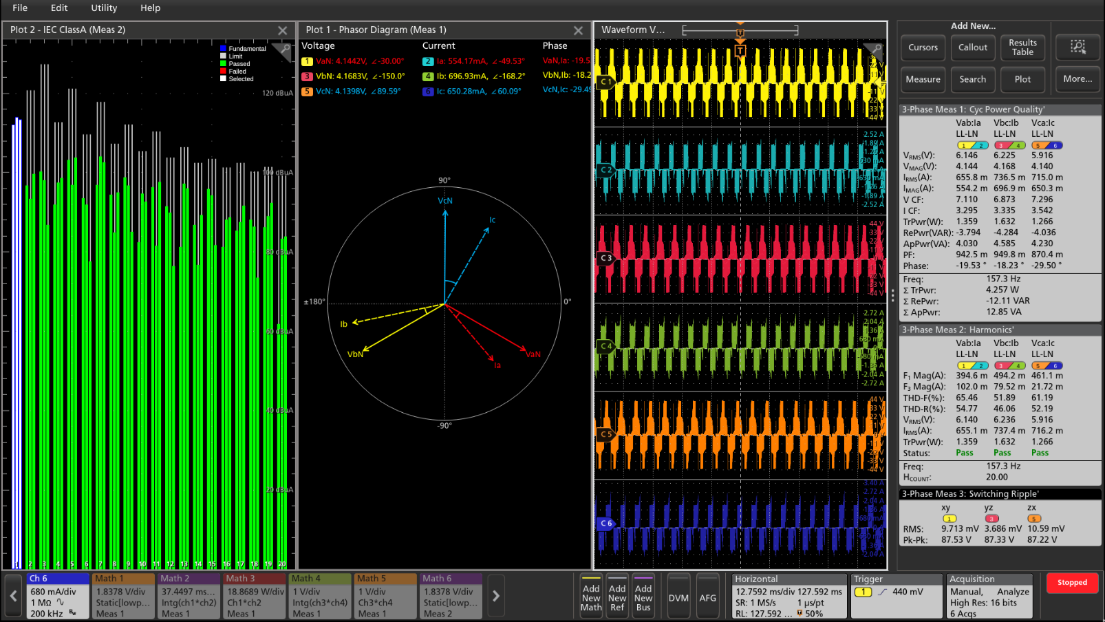Open the Utility menu
This screenshot has height=622, width=1105.
(x=103, y=8)
